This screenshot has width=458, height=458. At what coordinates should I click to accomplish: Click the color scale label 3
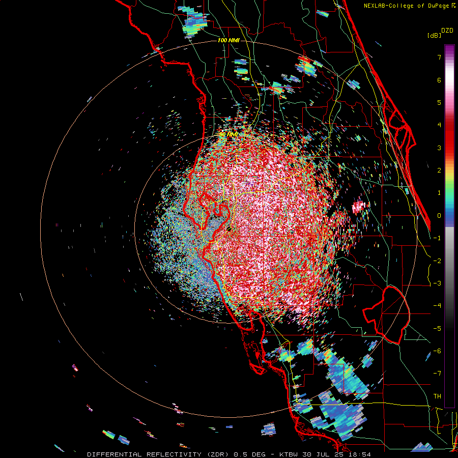[x=439, y=148]
